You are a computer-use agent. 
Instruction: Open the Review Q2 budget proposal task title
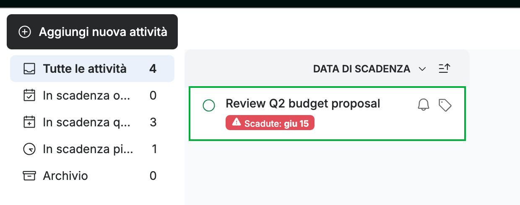click(x=303, y=103)
